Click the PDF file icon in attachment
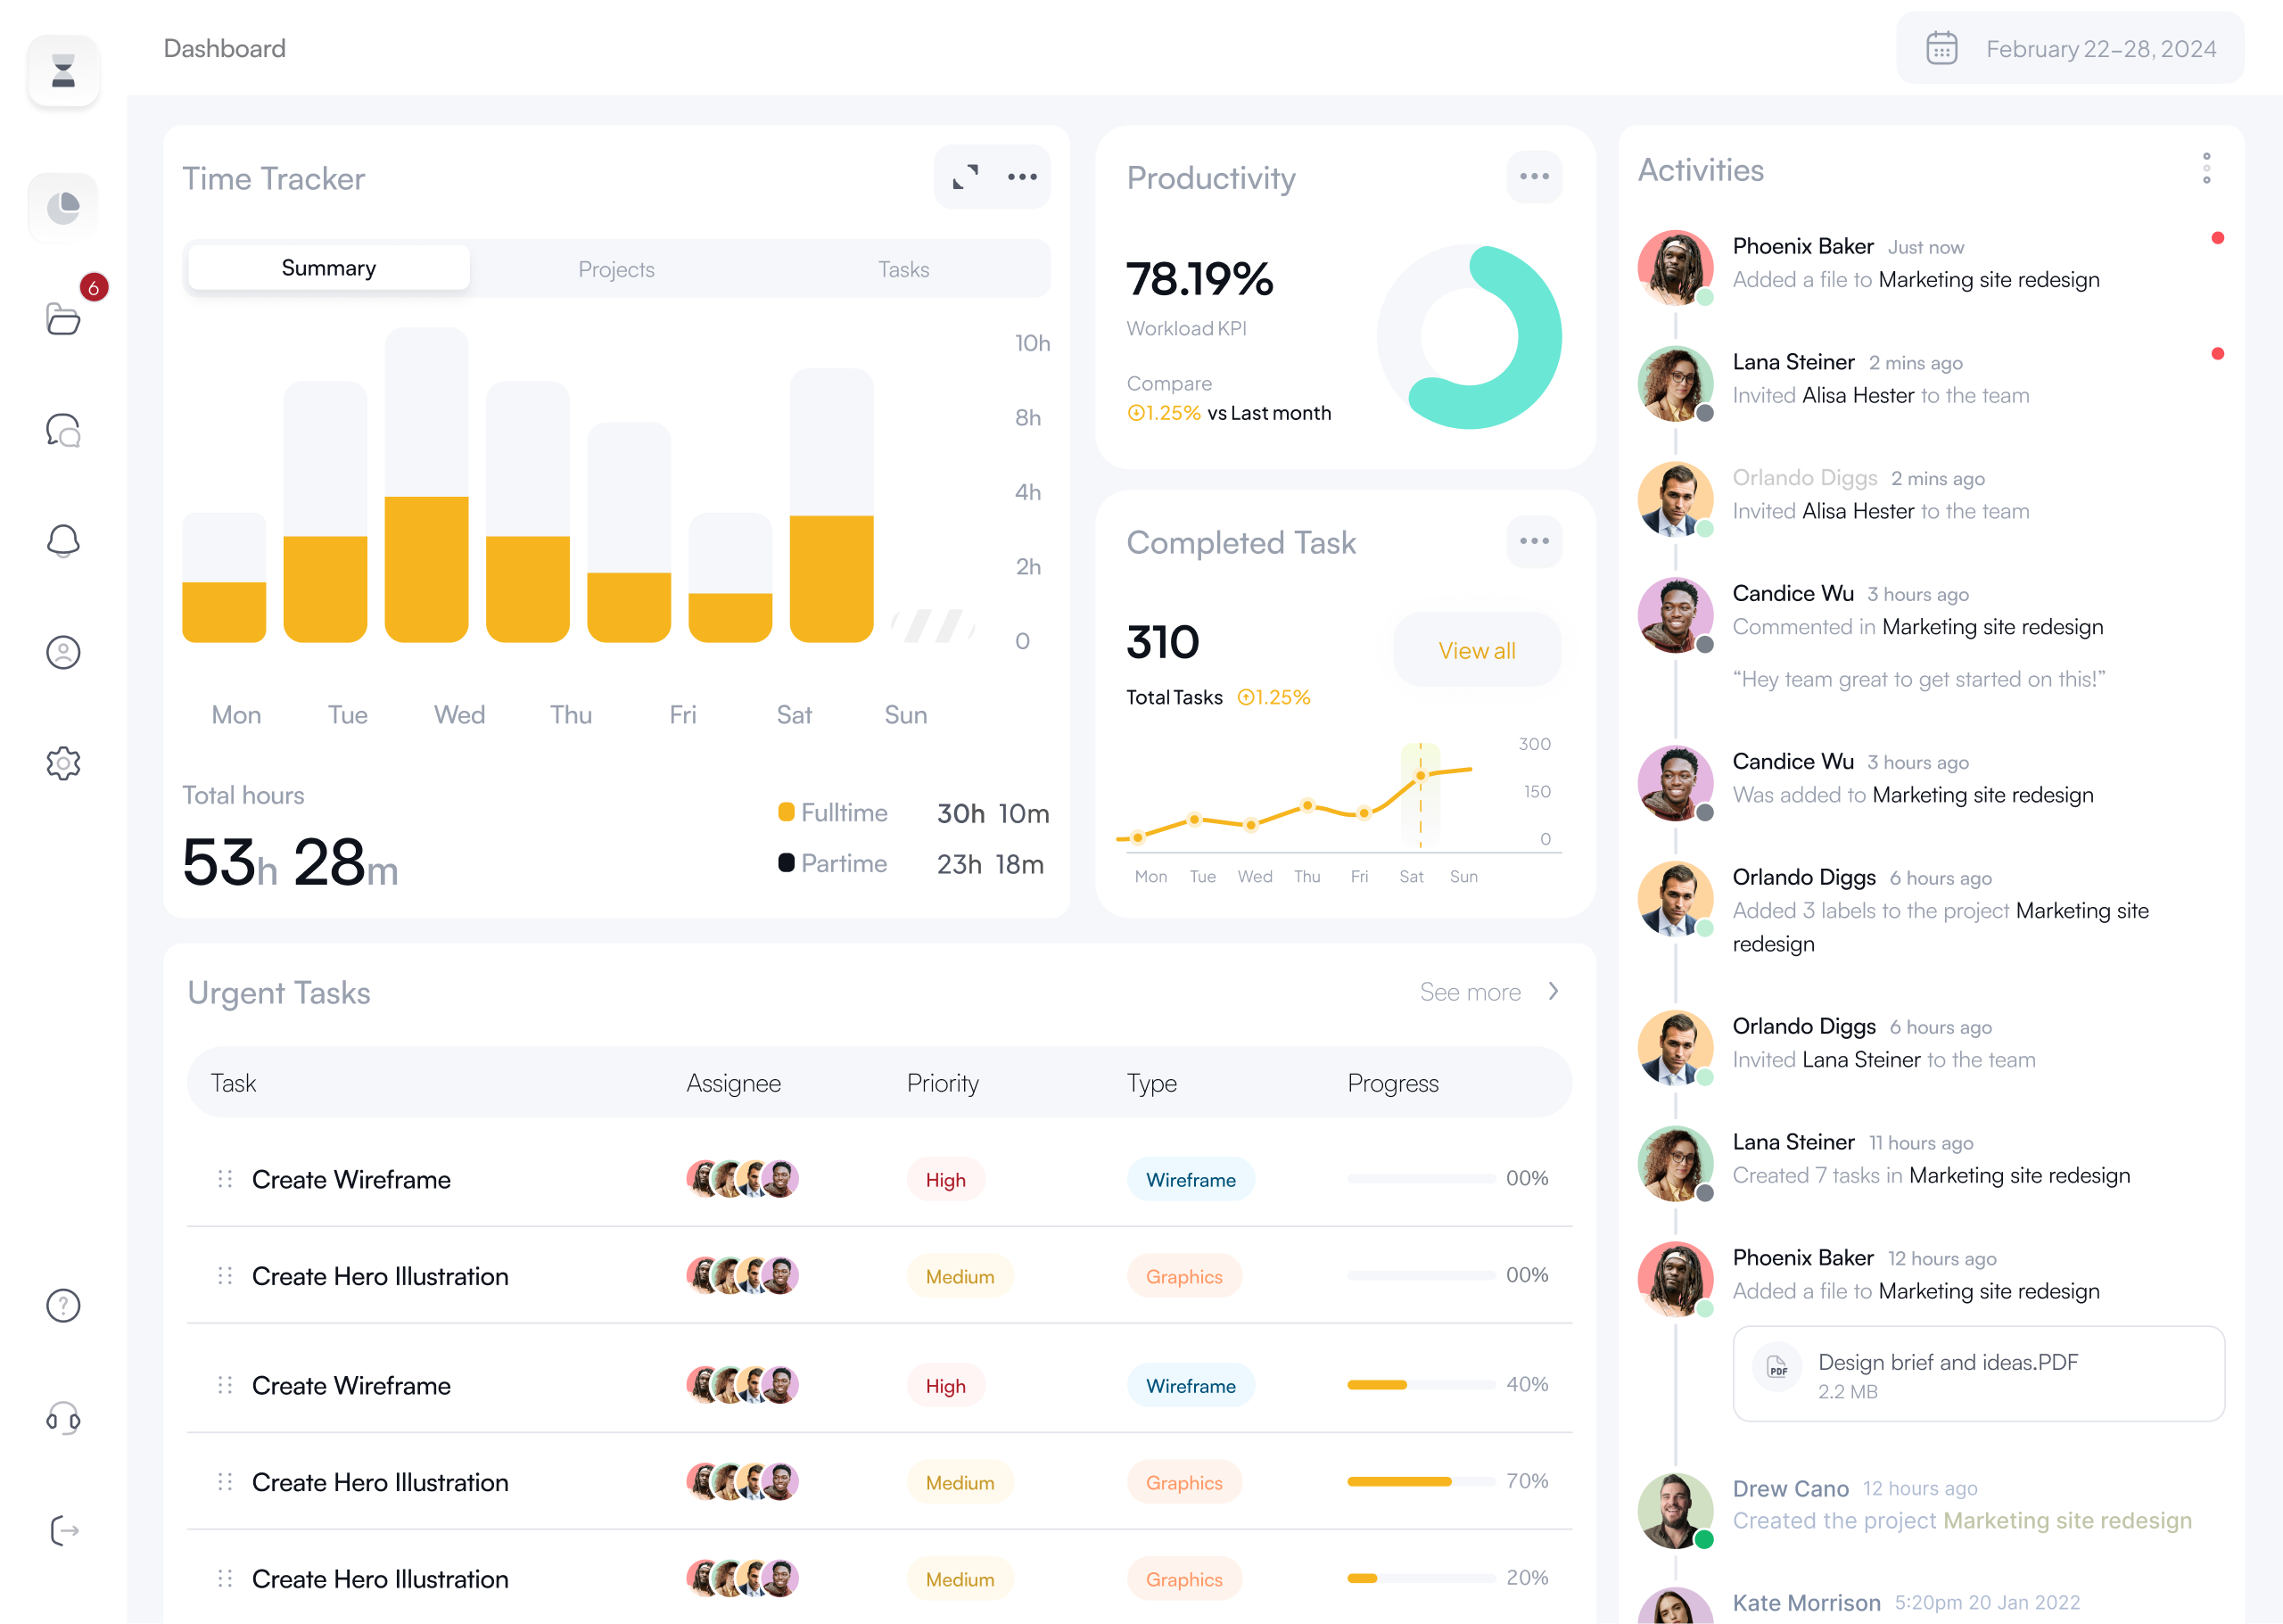The height and width of the screenshot is (1624, 2283). (x=1777, y=1366)
